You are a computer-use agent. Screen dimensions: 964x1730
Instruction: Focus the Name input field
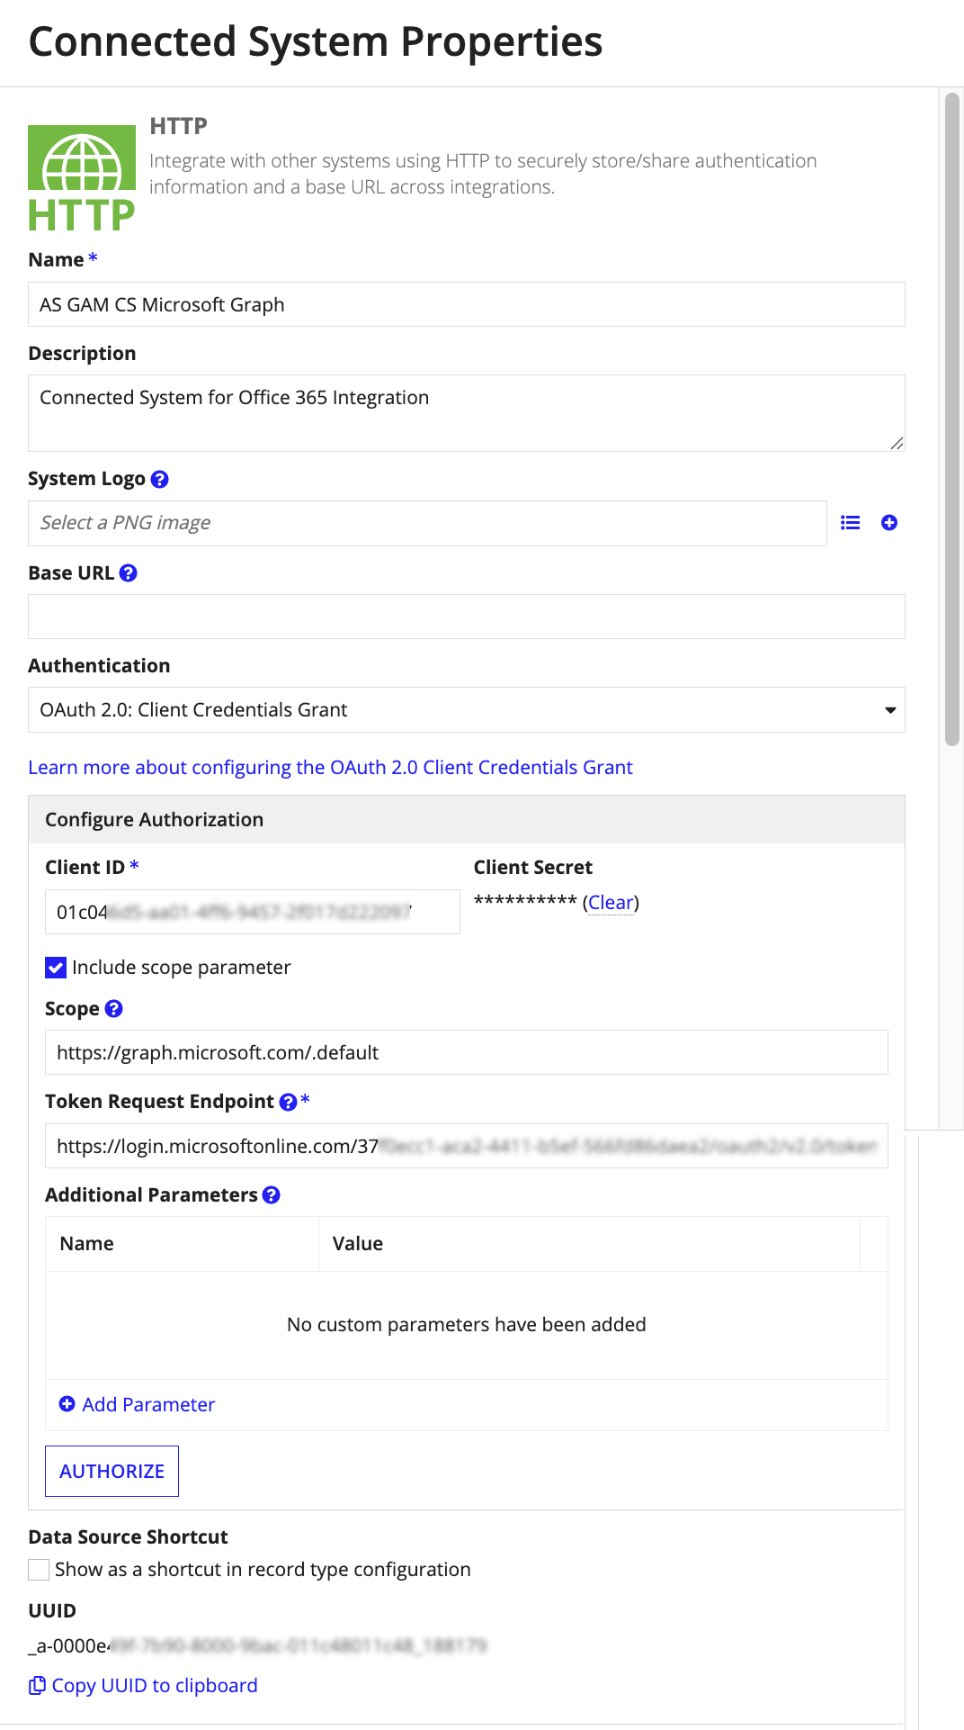pos(467,305)
